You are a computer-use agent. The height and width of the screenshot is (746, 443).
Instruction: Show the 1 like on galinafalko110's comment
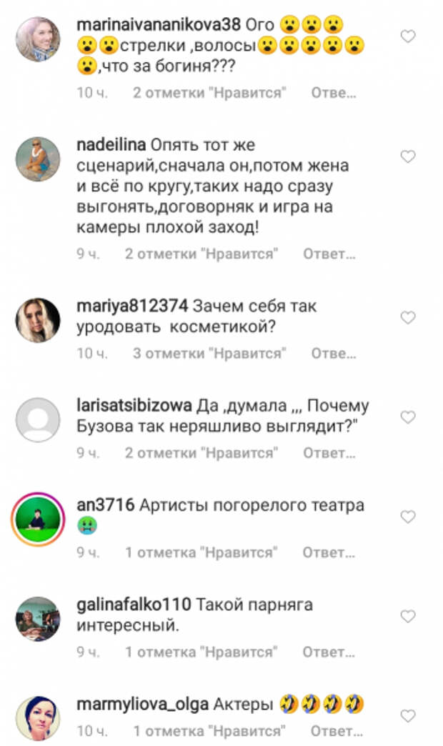point(201,652)
